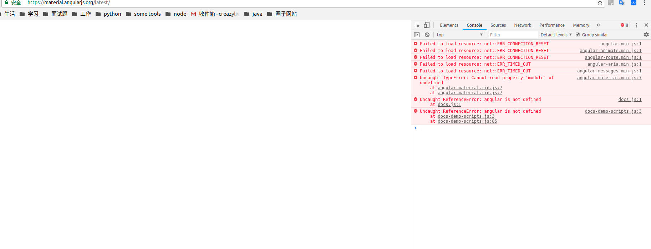Screen dimensions: 651x249
Task: Click the secure lock icon in address bar
Action: [x=6, y=2]
